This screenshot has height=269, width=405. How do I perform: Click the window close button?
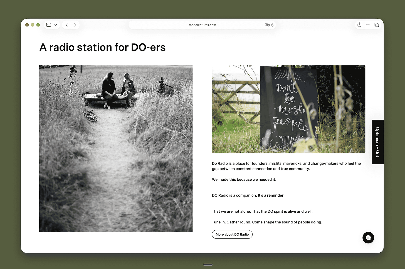(x=27, y=25)
